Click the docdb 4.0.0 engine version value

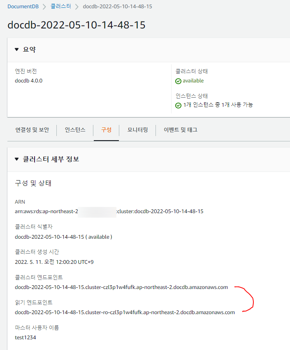28,81
